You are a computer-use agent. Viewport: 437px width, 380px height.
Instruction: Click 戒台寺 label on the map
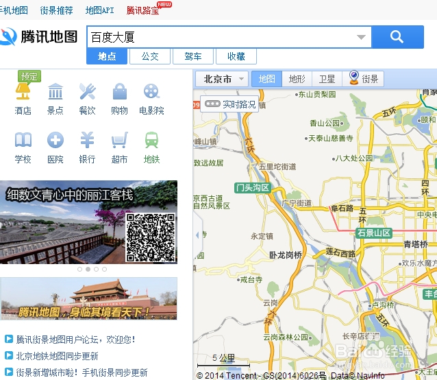251,280
